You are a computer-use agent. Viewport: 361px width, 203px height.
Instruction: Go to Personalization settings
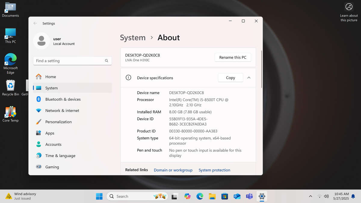[x=58, y=122]
